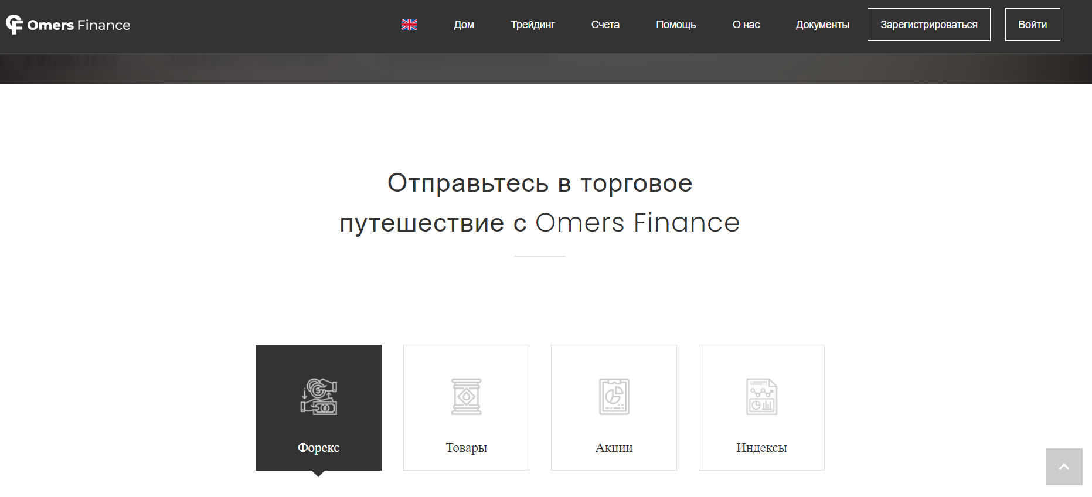Select the Акции tab label

point(614,448)
